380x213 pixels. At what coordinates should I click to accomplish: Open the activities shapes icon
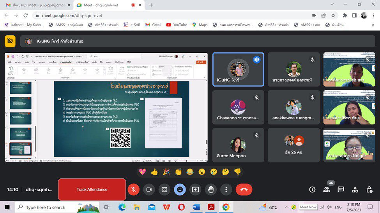point(355,190)
